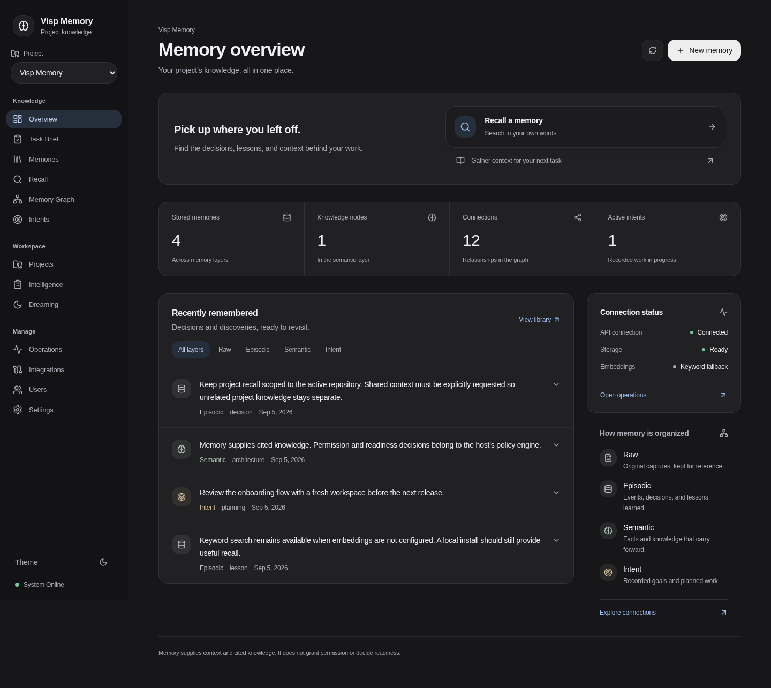
Task: Select the Raw layer filter tab
Action: (225, 350)
